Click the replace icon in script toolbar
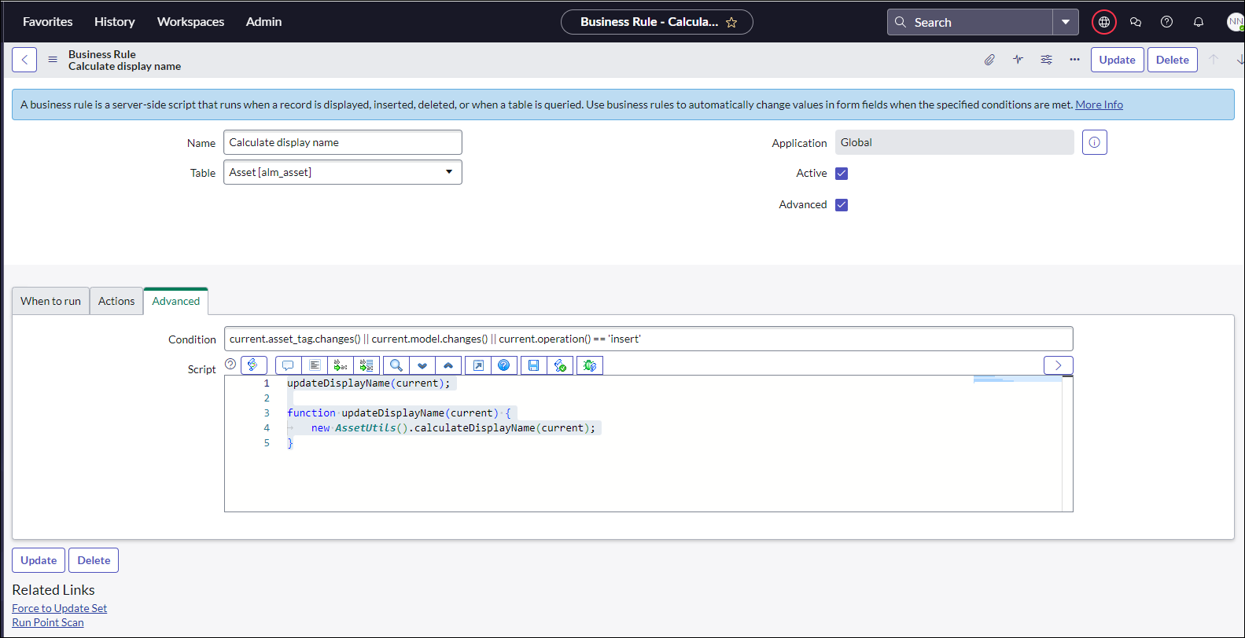The width and height of the screenshot is (1245, 638). [x=341, y=365]
